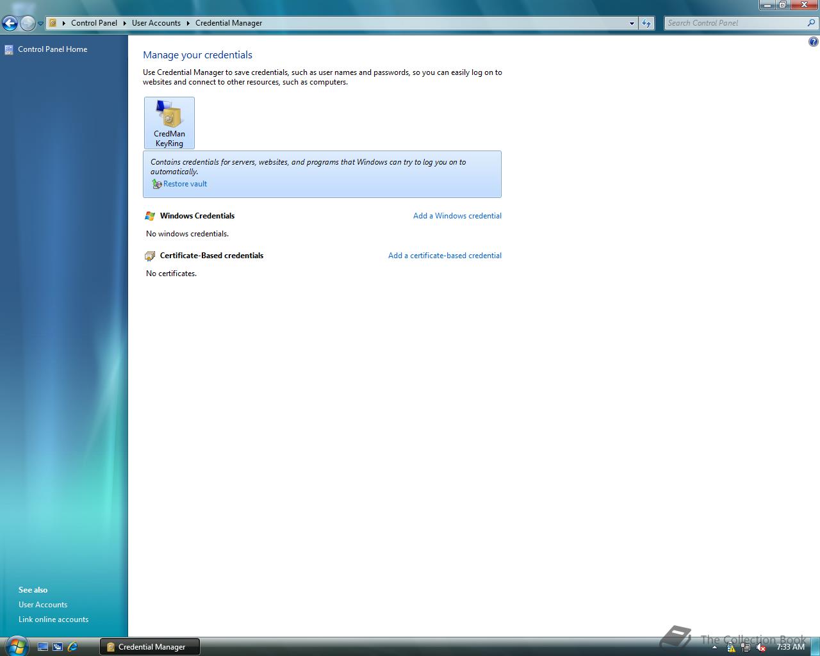Click the muted volume tray icon

pyautogui.click(x=761, y=647)
